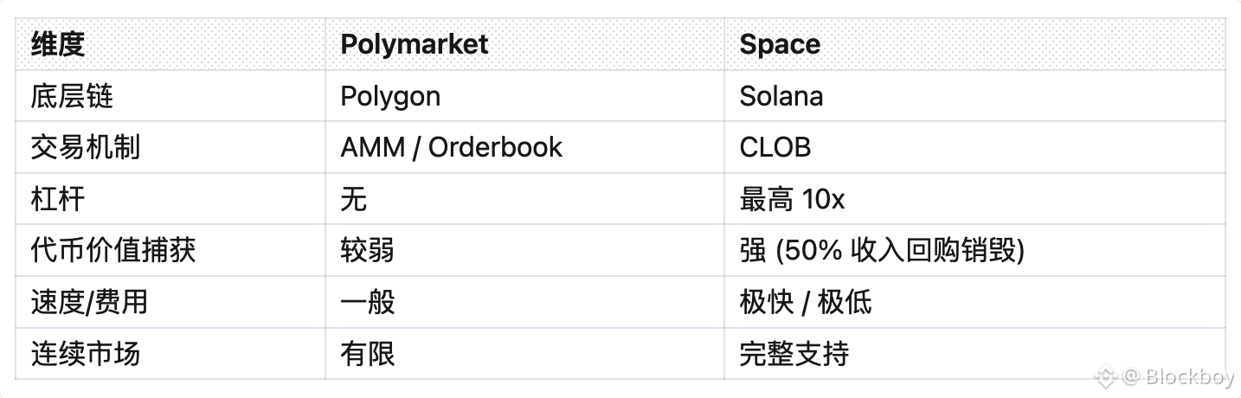Click the 连续市场 row label
1241x398 pixels.
point(86,354)
